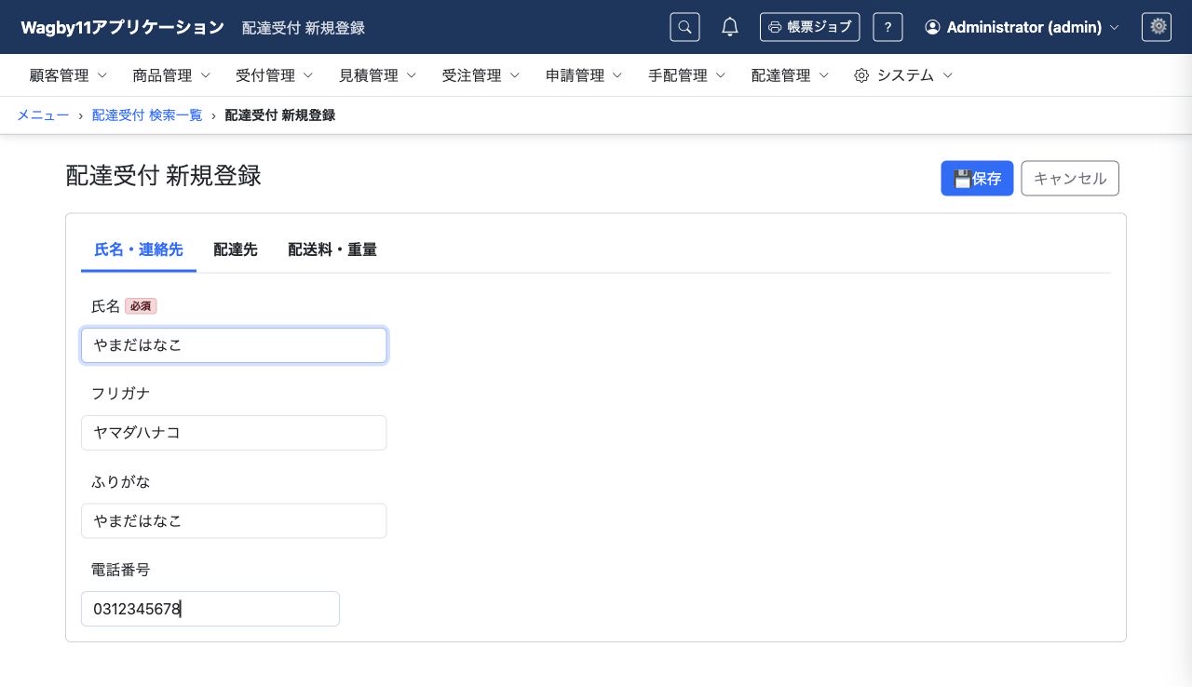
Task: Expand the 商品管理 menu
Action: (x=172, y=75)
